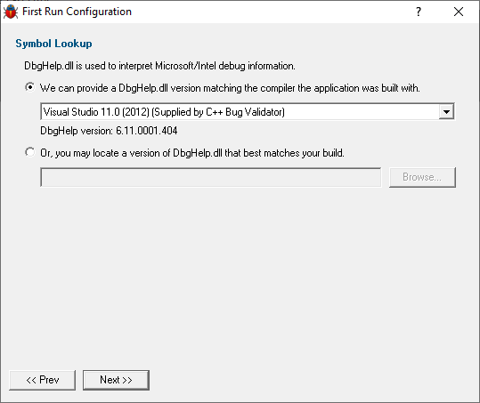
Task: Open context help with the question mark
Action: pos(419,12)
